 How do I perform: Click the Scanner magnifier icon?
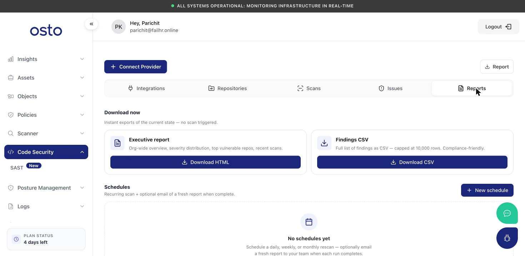tap(11, 133)
